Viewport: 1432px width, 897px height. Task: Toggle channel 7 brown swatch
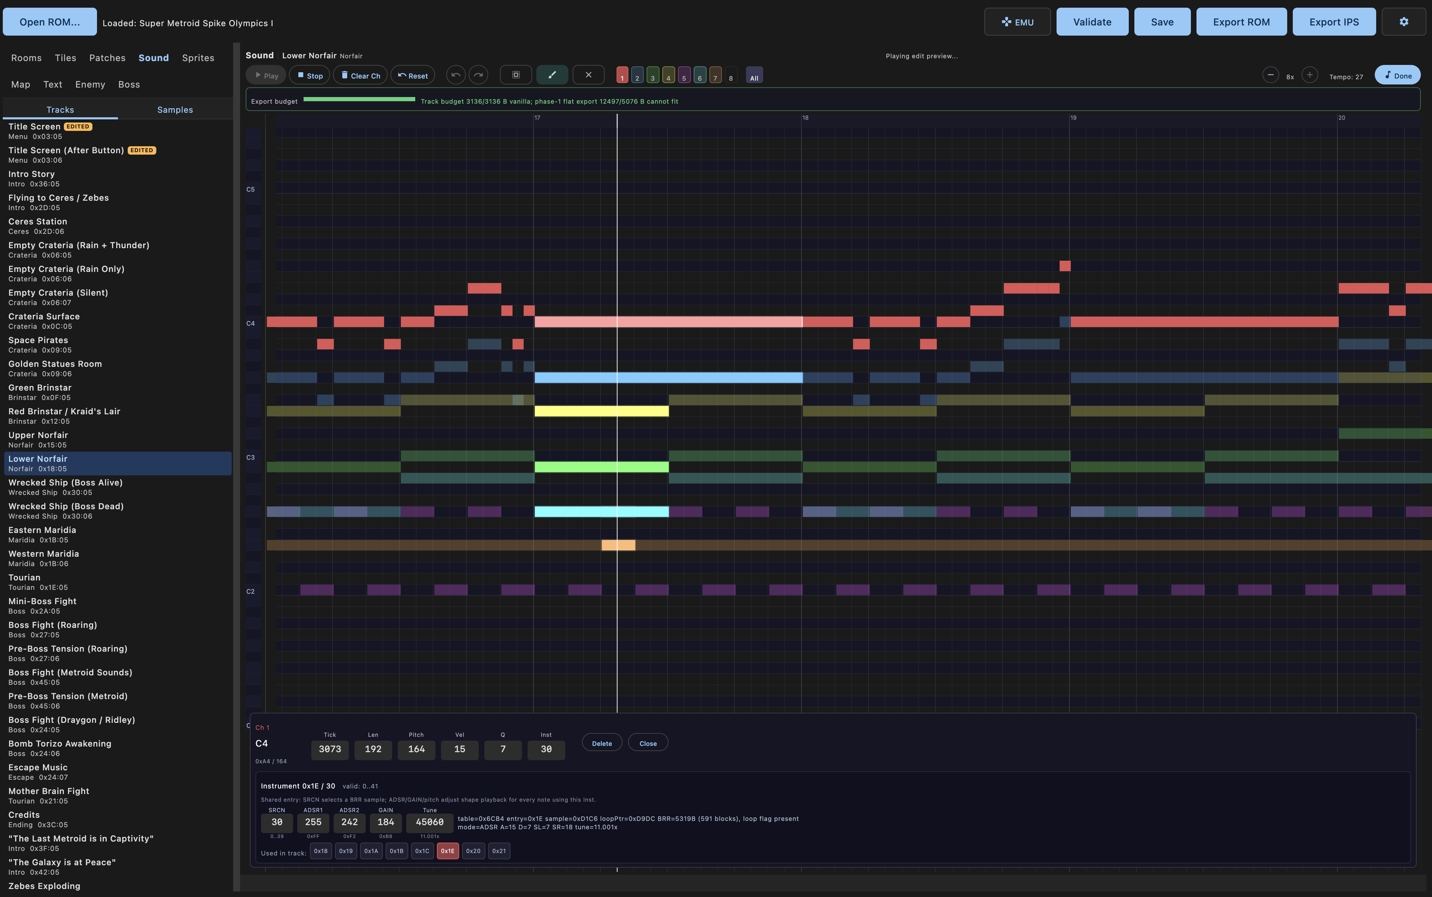pyautogui.click(x=715, y=75)
